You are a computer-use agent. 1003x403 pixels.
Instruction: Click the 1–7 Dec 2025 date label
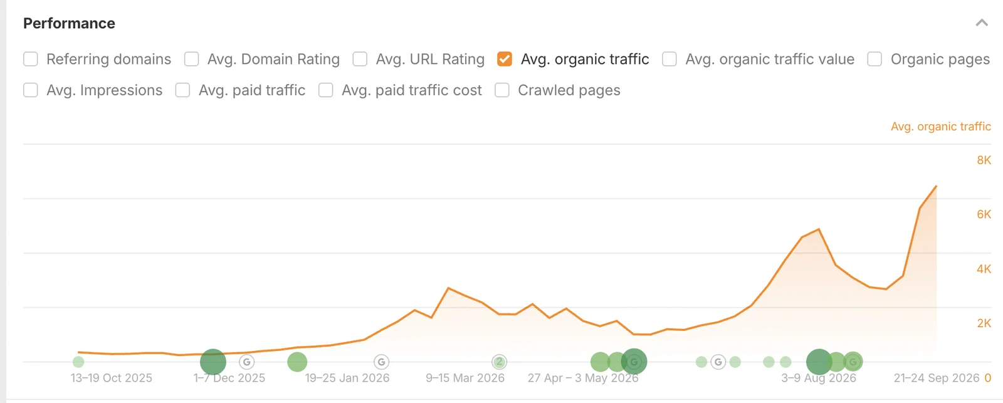click(229, 378)
